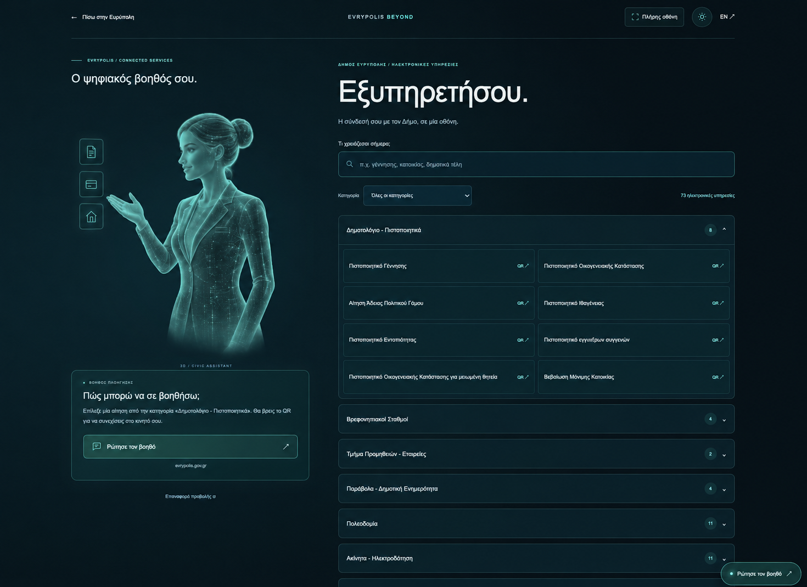Click the Επαναφορά προβολής reset link
The image size is (807, 587).
tap(190, 496)
